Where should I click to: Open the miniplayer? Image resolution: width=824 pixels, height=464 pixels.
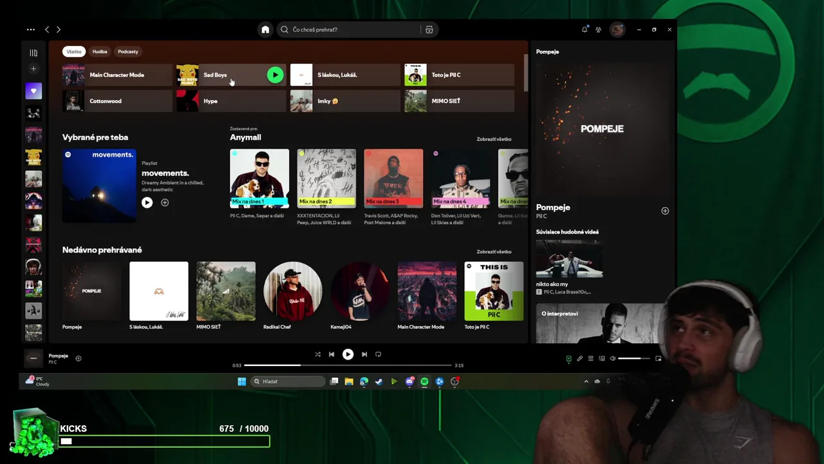pyautogui.click(x=659, y=358)
